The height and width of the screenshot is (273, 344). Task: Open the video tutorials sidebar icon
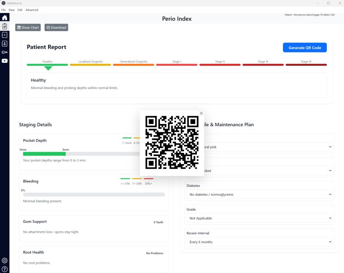[5, 61]
